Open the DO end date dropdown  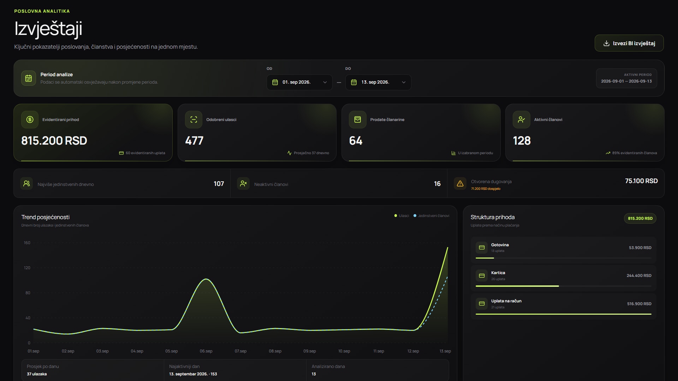[x=378, y=82]
